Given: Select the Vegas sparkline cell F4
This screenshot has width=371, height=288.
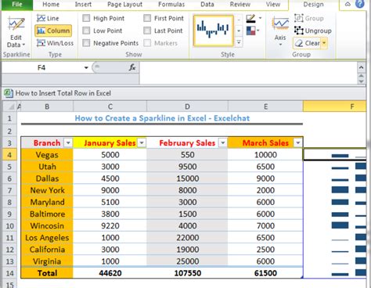Looking at the screenshot, I should 335,154.
